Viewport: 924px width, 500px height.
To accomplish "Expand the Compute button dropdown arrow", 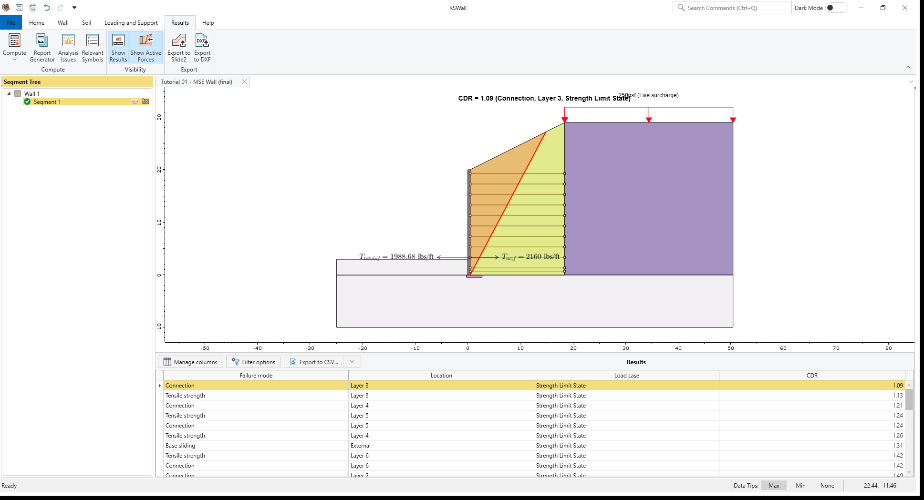I will coord(14,60).
